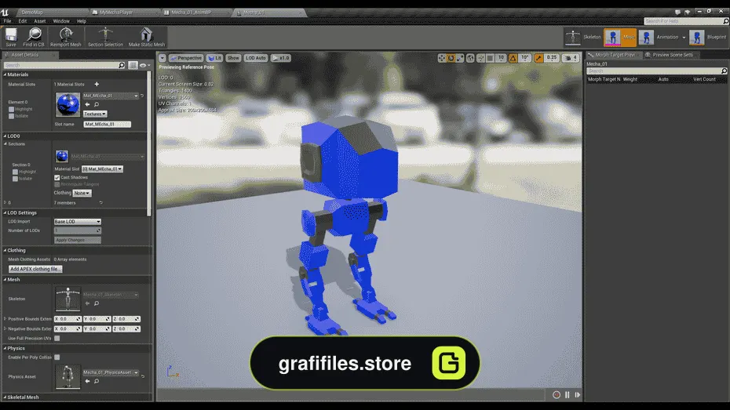The height and width of the screenshot is (410, 730).
Task: Open the File menu
Action: click(7, 21)
